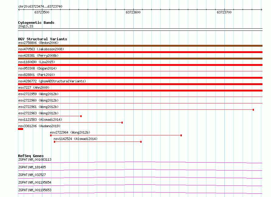Select variant esv2722959 (Wong2012b) label
This screenshot has width=271, height=197.
coord(38,94)
